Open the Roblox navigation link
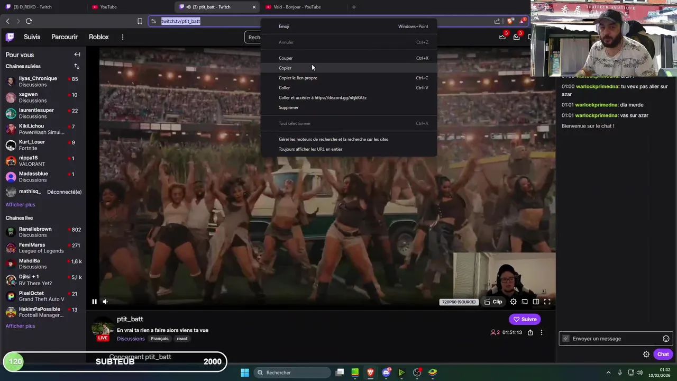Image resolution: width=677 pixels, height=381 pixels. 99,37
